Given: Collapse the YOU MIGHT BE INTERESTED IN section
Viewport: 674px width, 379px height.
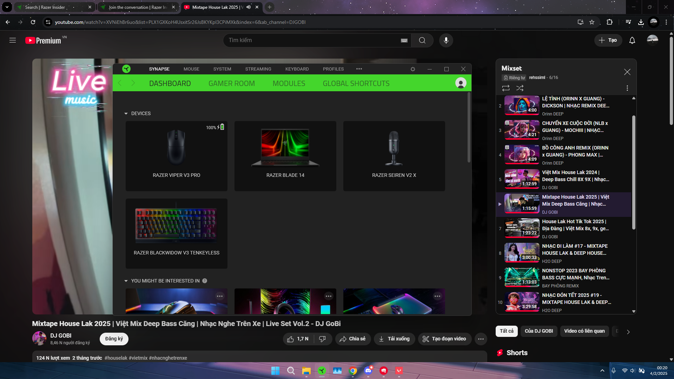Looking at the screenshot, I should tap(126, 281).
